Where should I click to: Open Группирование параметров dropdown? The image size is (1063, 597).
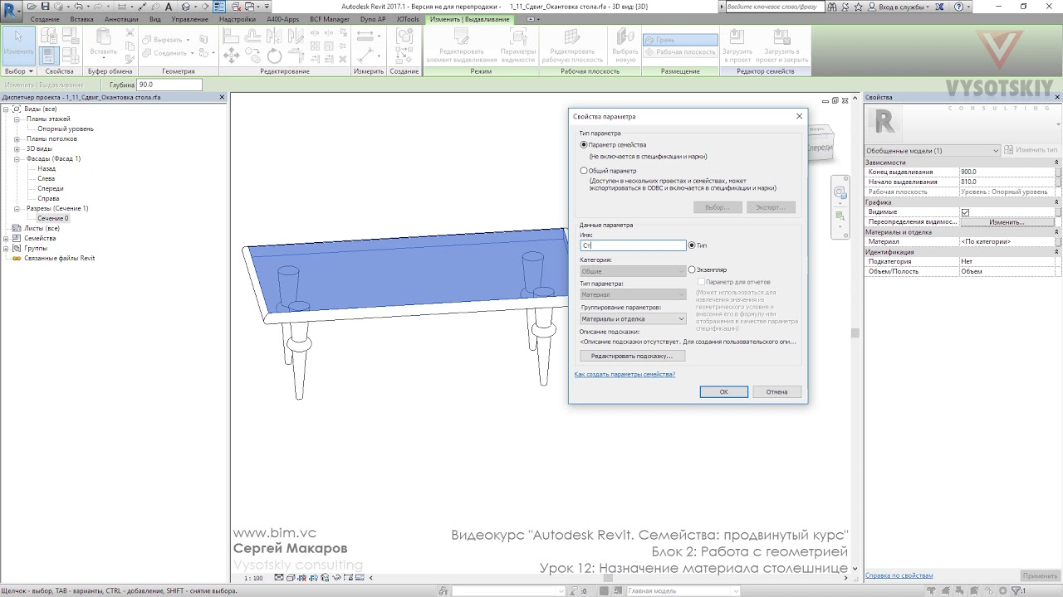point(633,318)
